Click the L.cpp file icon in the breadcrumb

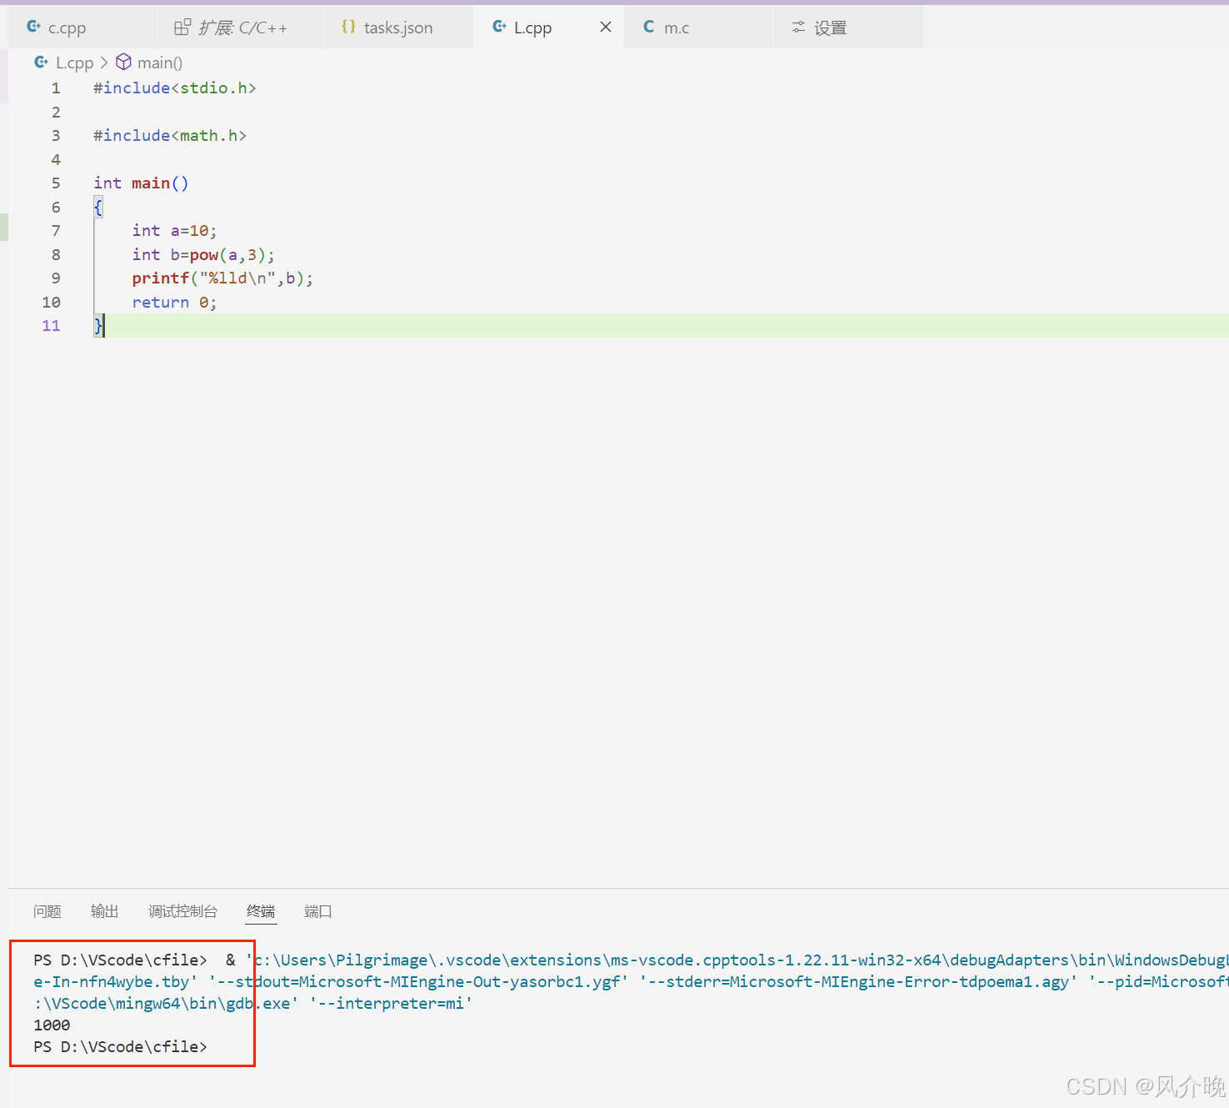click(x=40, y=62)
